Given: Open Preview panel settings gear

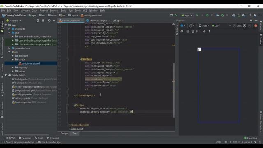Looking at the screenshot, I should (x=251, y=21).
